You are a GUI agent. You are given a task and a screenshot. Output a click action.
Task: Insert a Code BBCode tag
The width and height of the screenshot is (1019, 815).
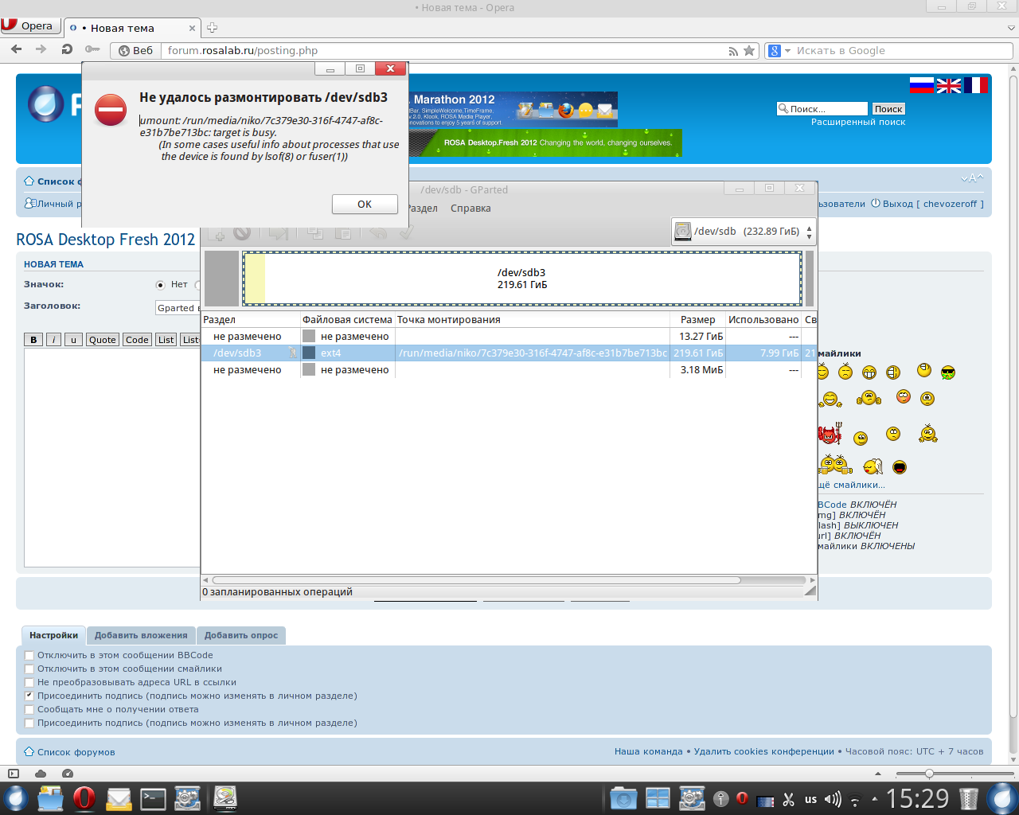[x=137, y=340]
